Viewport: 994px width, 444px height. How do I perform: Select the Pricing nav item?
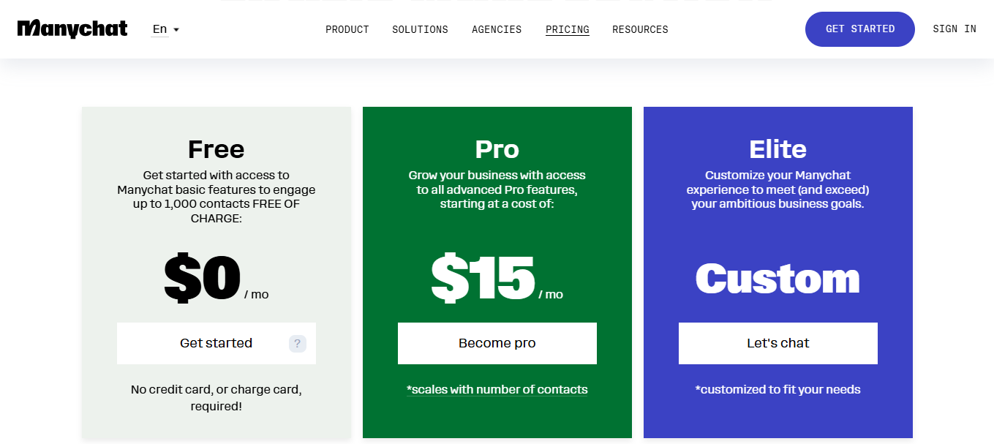click(x=568, y=30)
